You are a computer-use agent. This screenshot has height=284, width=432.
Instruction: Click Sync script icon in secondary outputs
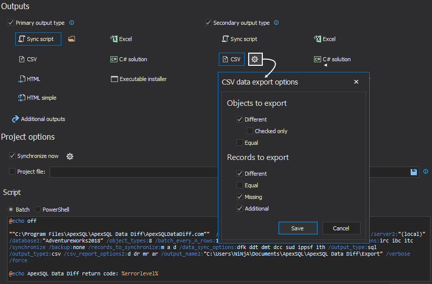tap(225, 39)
